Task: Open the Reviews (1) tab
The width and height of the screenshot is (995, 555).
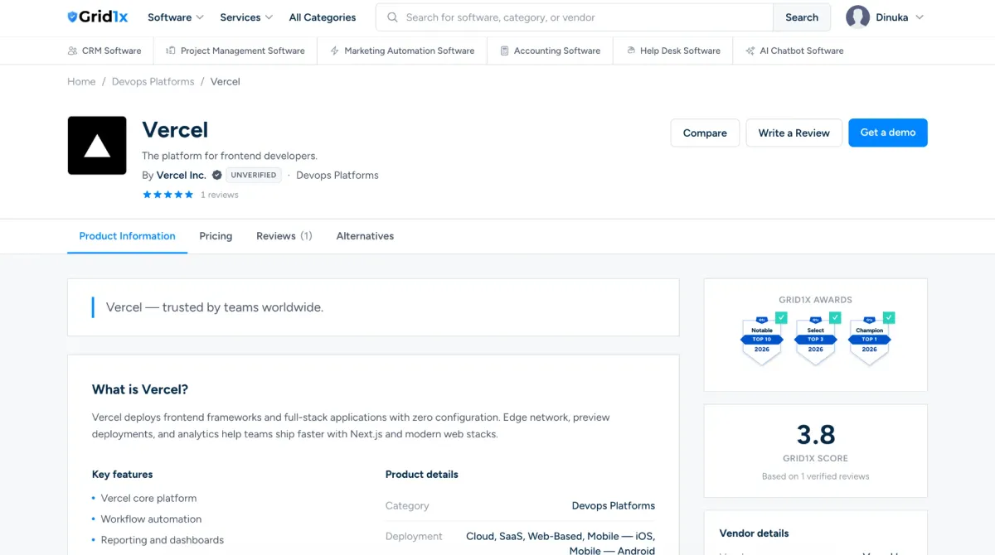Action: coord(284,236)
